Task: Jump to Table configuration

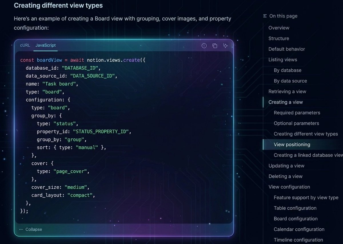Action: 295,208
